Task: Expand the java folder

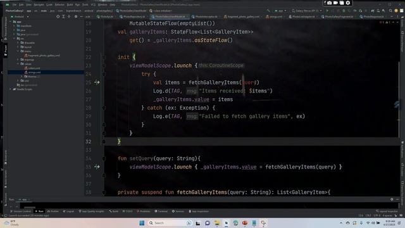Action: coord(14,30)
